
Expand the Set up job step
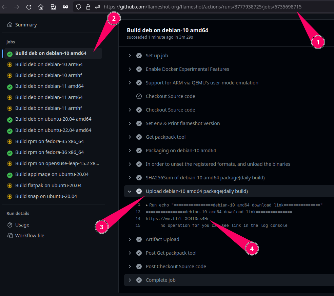point(129,55)
